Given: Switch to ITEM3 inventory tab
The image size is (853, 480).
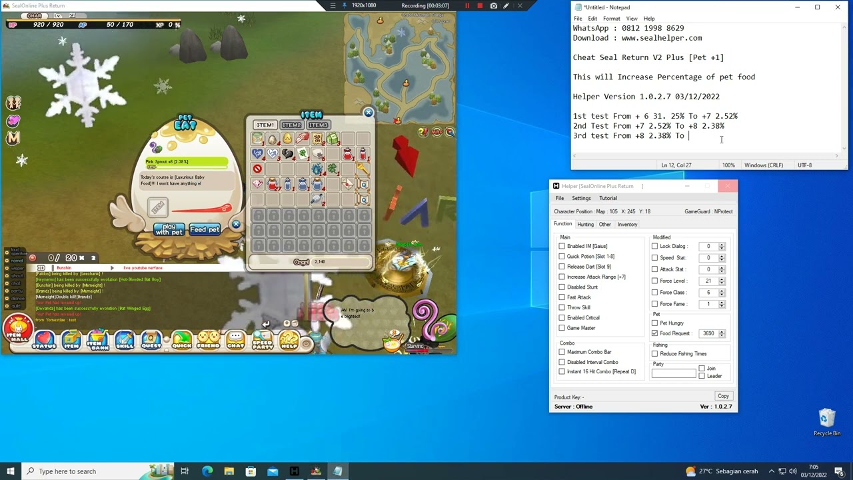Looking at the screenshot, I should click(x=318, y=125).
